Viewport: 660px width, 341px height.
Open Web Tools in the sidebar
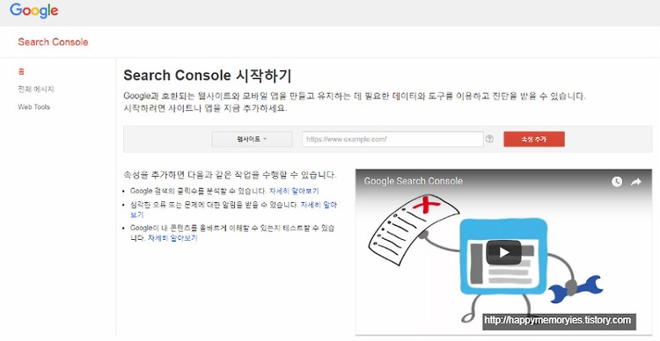pyautogui.click(x=33, y=107)
